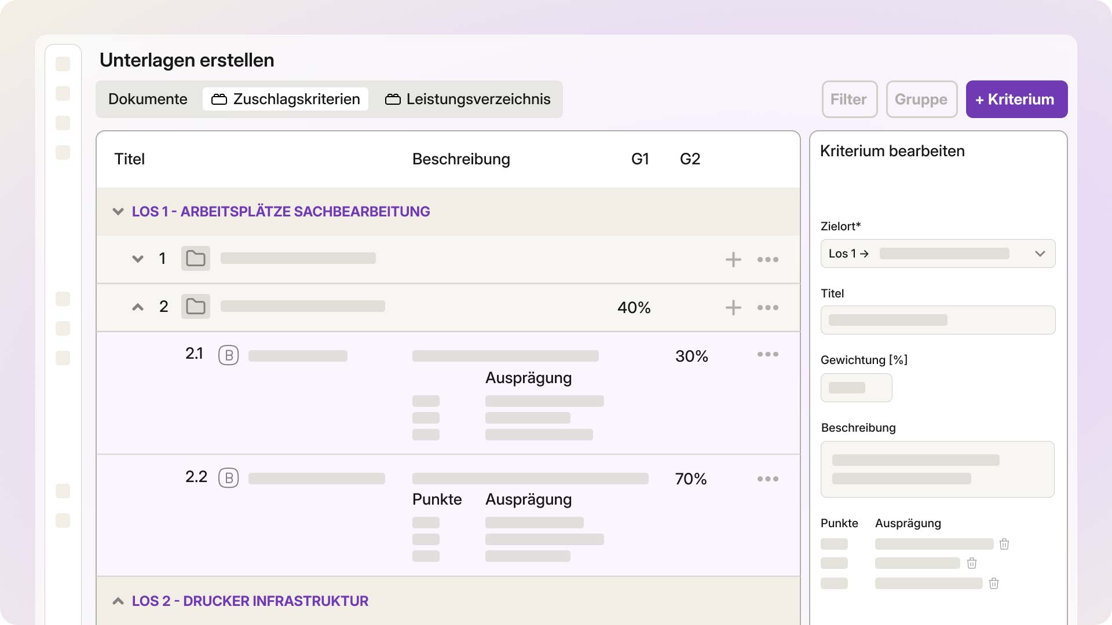
Task: Click the folder icon in row 1
Action: [x=196, y=259]
